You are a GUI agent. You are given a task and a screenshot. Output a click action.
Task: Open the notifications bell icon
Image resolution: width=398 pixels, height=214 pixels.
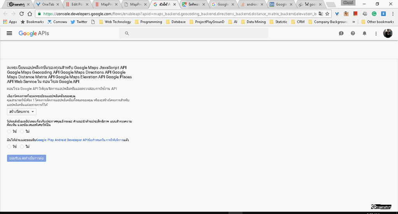(x=365, y=33)
